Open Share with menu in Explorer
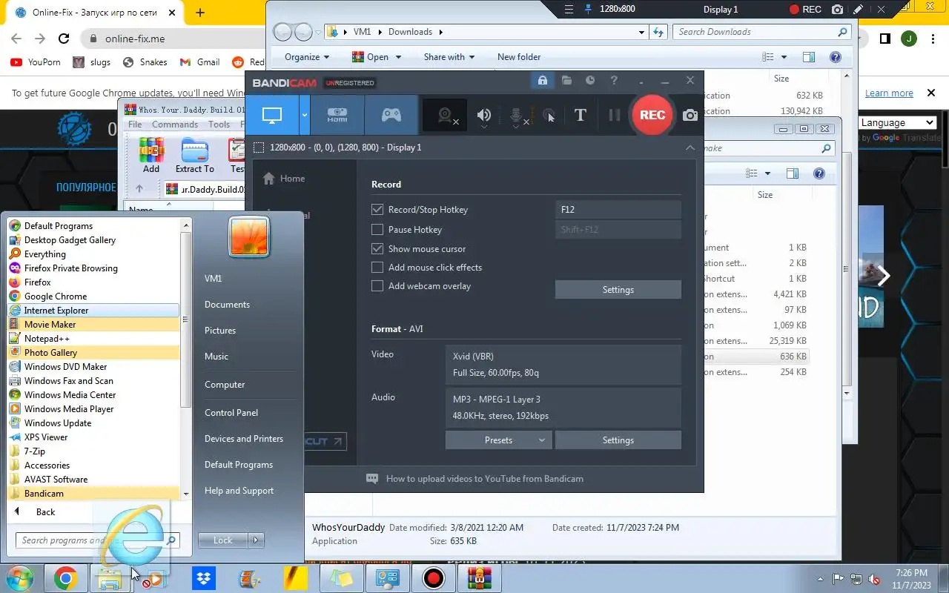 tap(449, 57)
